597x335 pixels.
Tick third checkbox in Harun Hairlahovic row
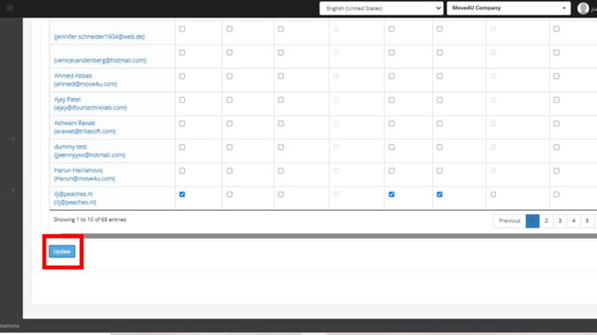coord(280,171)
